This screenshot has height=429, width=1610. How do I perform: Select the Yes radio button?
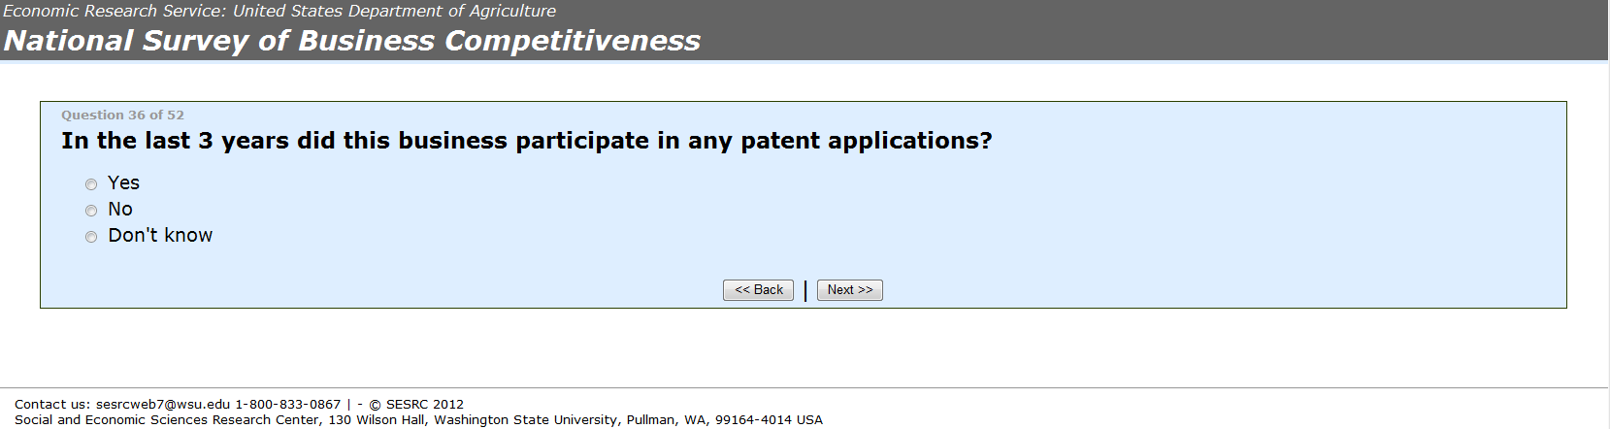coord(91,184)
